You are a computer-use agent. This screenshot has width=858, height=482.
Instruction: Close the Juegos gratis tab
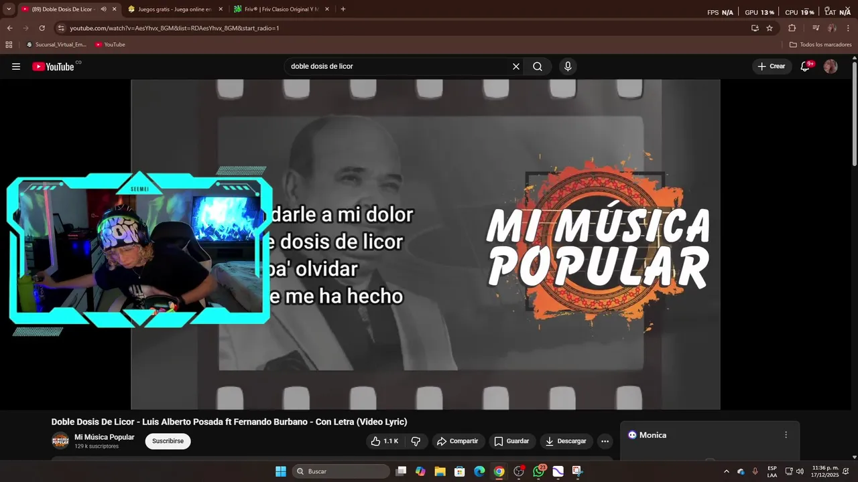pyautogui.click(x=221, y=9)
